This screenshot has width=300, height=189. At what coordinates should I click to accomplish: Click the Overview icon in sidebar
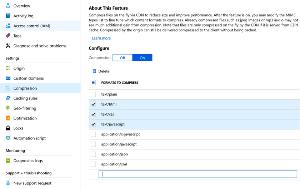point(8,6)
